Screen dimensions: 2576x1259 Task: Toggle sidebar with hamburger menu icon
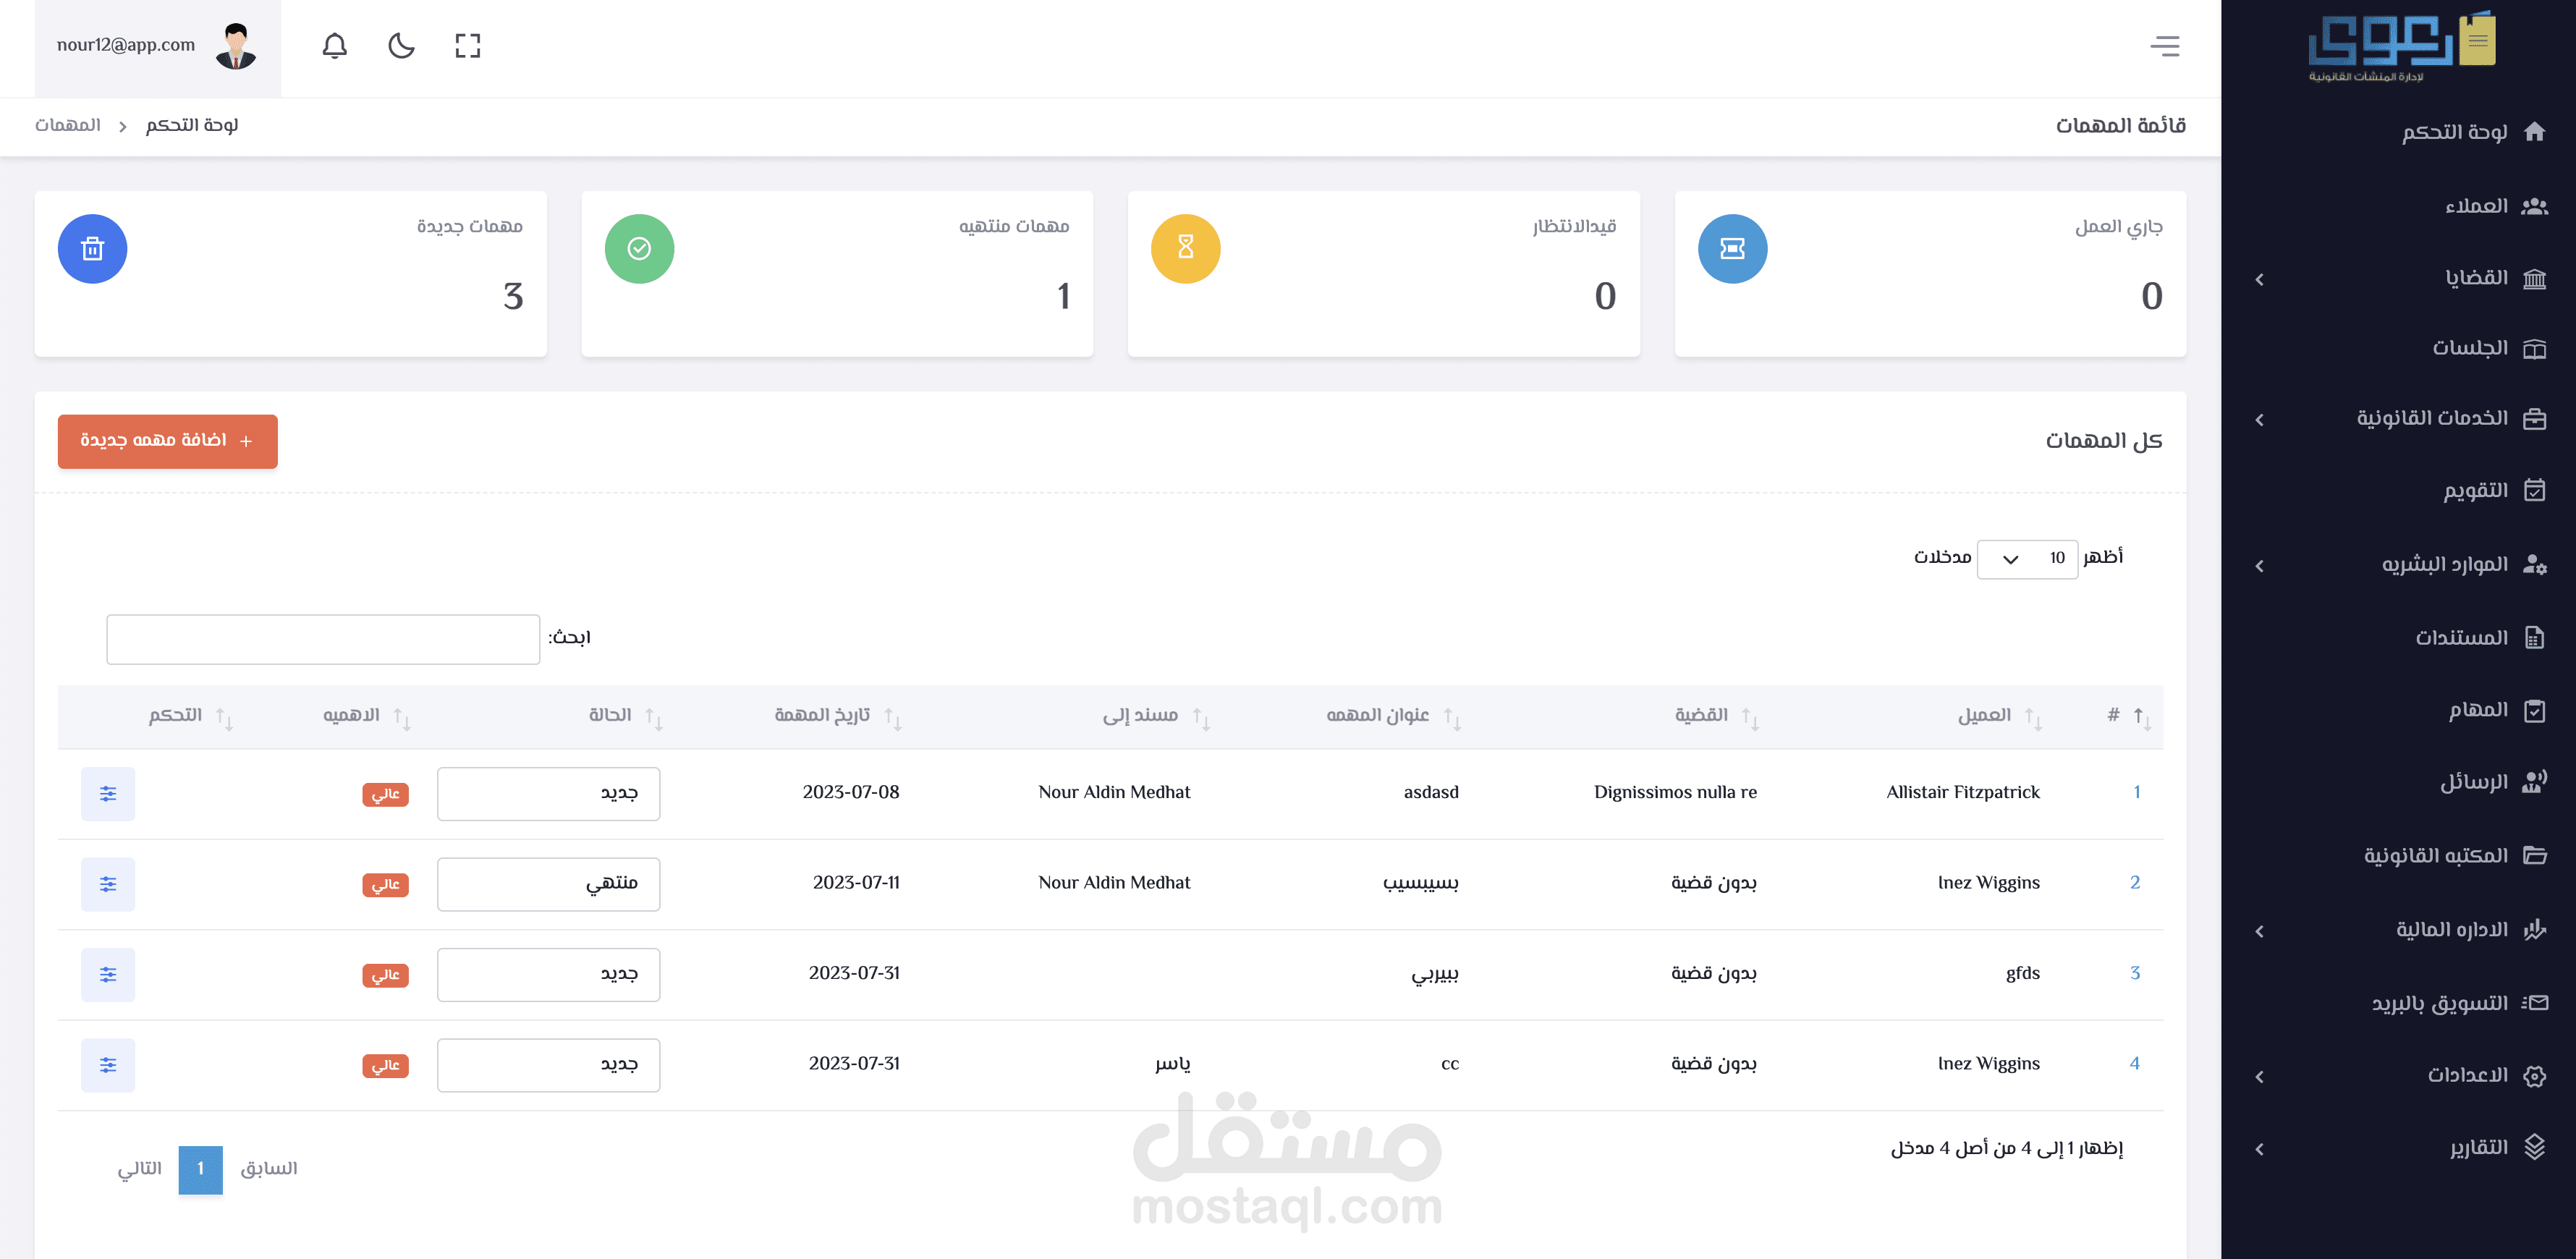click(x=2164, y=46)
